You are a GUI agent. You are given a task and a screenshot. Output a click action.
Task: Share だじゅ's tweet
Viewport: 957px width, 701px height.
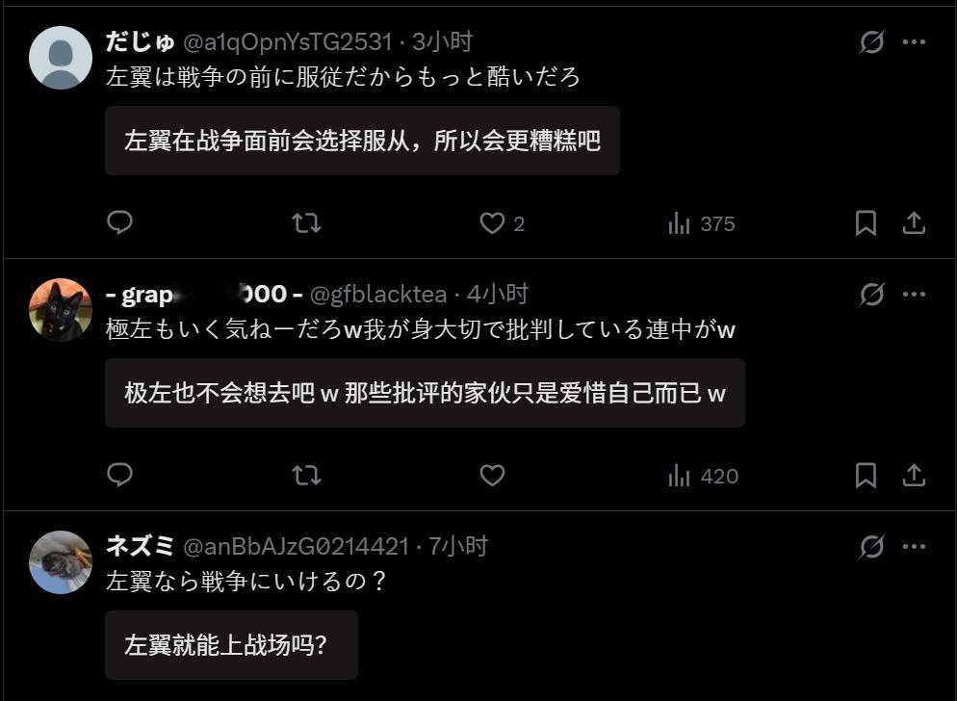tap(914, 222)
